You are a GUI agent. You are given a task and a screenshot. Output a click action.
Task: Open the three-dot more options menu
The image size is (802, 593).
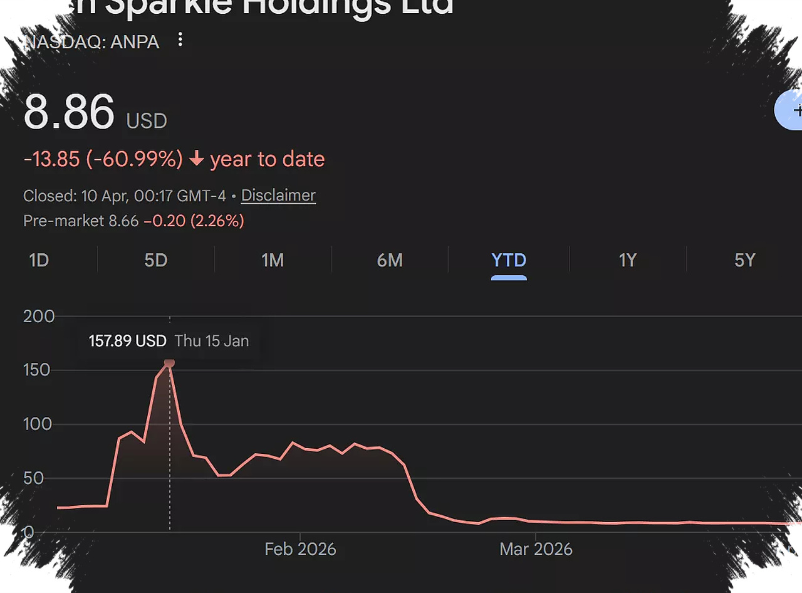coord(180,40)
